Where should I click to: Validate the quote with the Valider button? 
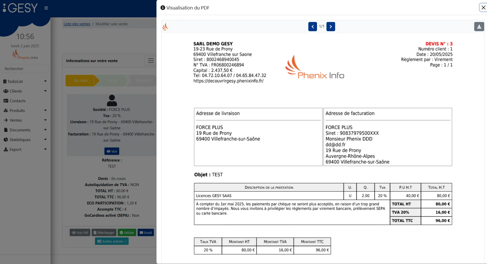click(x=127, y=233)
